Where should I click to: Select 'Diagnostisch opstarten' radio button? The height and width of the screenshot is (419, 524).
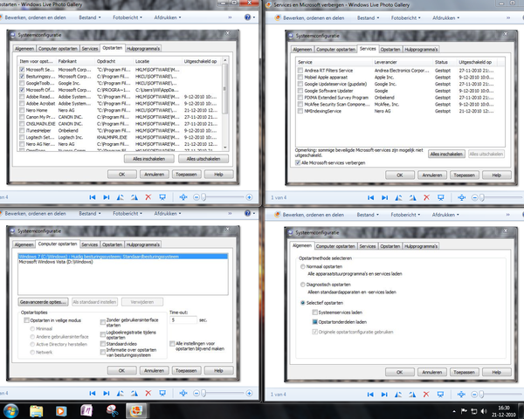coord(303,285)
